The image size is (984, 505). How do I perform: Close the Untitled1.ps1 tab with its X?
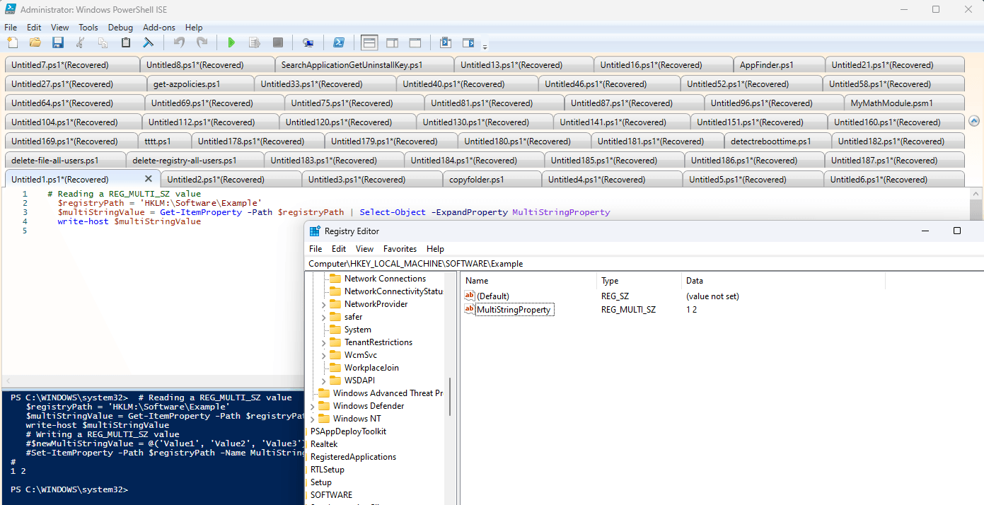(149, 179)
